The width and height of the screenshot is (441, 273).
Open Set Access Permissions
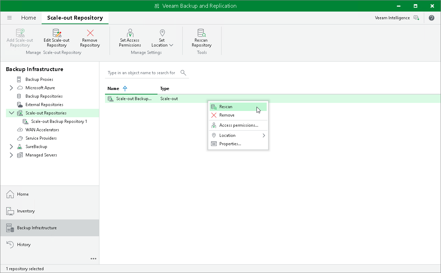130,38
